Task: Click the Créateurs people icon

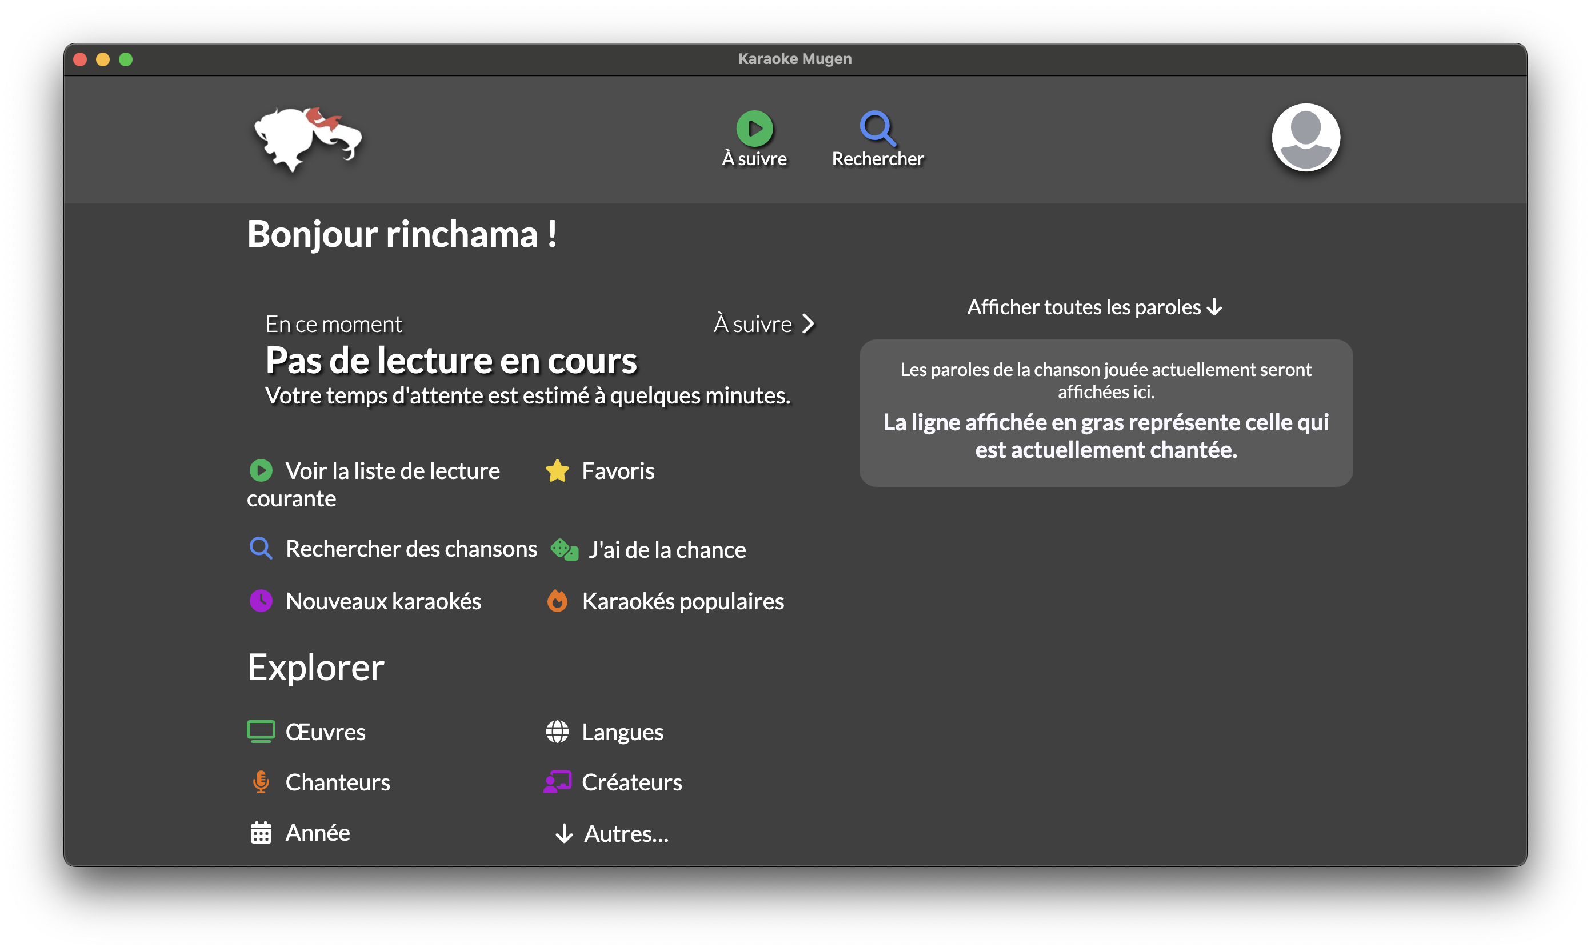Action: pos(558,782)
